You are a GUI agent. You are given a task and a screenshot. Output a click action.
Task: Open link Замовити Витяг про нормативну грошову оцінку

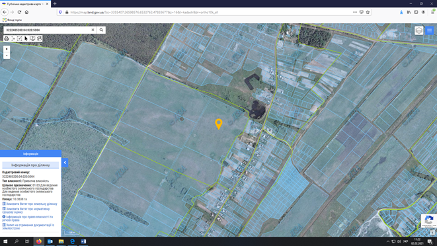point(28,210)
